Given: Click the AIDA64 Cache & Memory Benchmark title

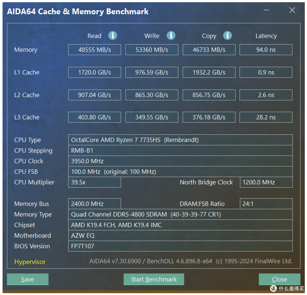Looking at the screenshot, I should click(78, 12).
